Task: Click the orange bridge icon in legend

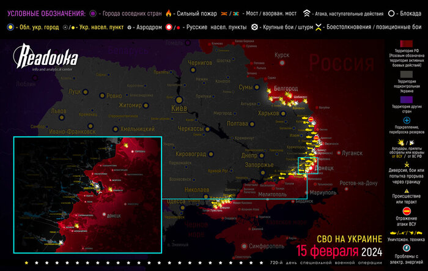Action: pos(224,13)
